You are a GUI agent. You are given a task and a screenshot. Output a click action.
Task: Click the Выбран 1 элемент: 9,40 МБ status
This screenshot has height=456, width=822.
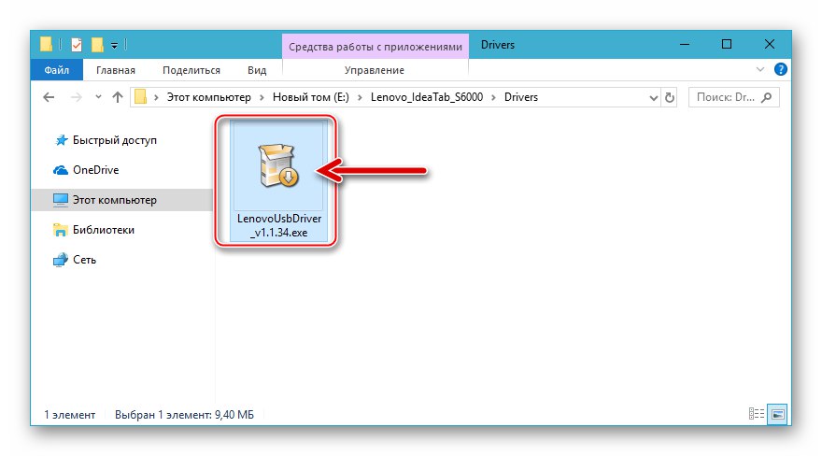point(184,415)
